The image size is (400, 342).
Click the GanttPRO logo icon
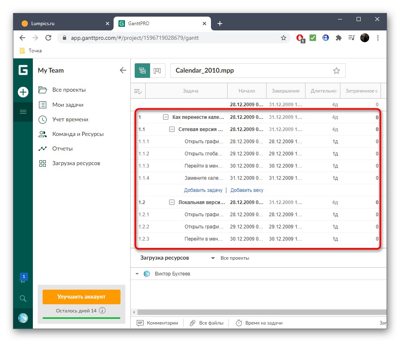click(23, 70)
